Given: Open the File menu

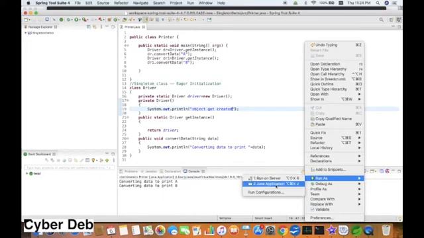Looking at the screenshot, I should pyautogui.click(x=78, y=3).
